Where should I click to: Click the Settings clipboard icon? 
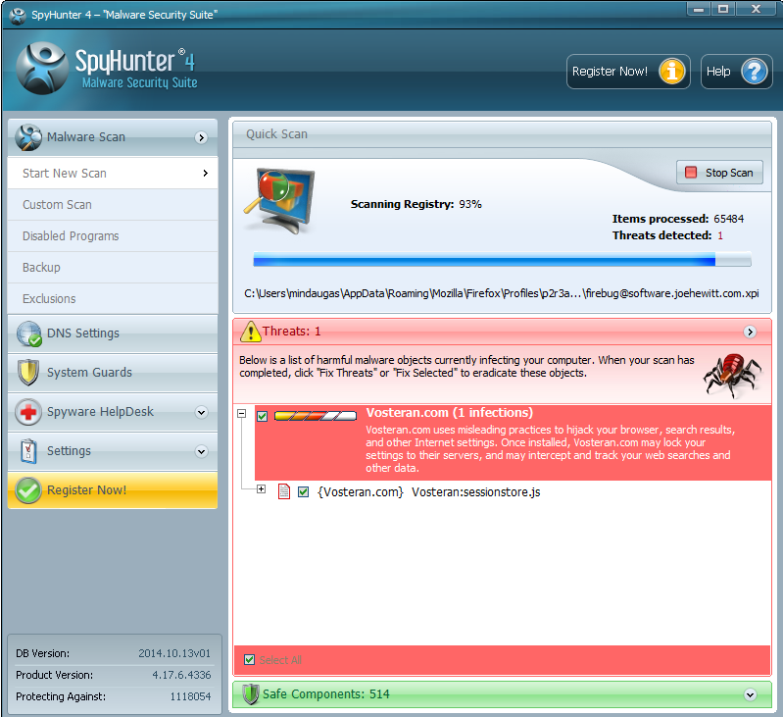click(29, 451)
